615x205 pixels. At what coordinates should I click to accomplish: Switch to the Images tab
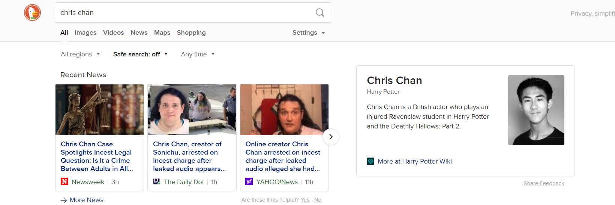pyautogui.click(x=85, y=33)
